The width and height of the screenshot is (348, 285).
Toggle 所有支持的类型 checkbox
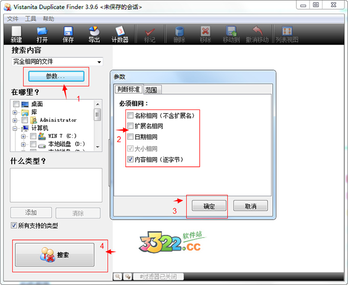14,225
